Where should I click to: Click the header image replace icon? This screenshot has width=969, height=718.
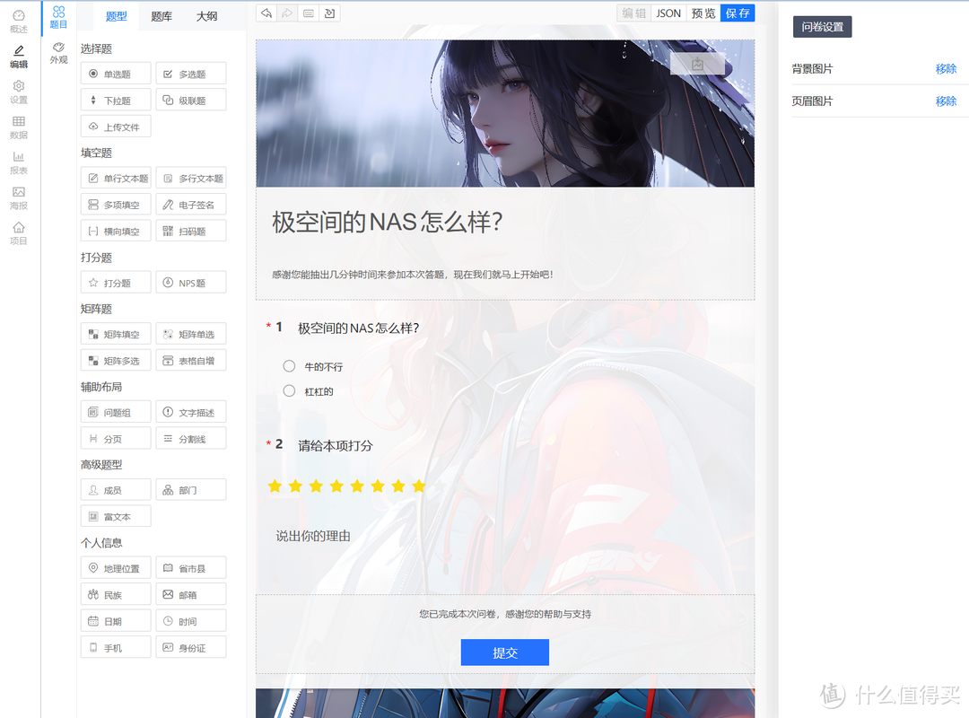point(697,64)
